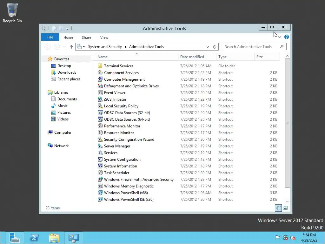Click the Search Administrative Tools box
The height and width of the screenshot is (244, 325).
pos(254,47)
